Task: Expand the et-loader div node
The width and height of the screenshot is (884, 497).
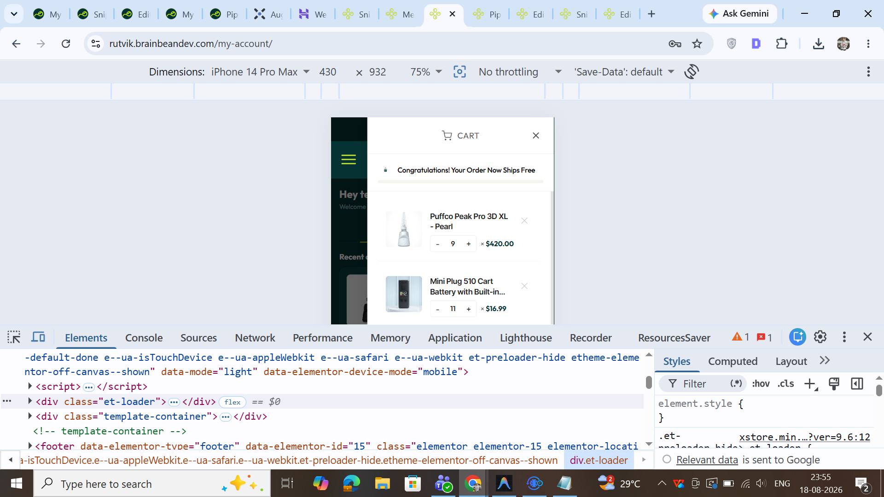Action: [30, 401]
